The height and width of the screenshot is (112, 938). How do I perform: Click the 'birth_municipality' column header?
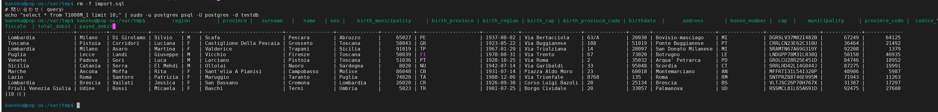(x=384, y=21)
